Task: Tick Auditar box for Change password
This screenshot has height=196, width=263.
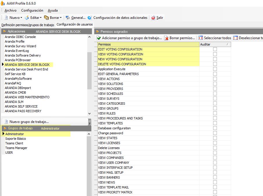Action: point(215,133)
